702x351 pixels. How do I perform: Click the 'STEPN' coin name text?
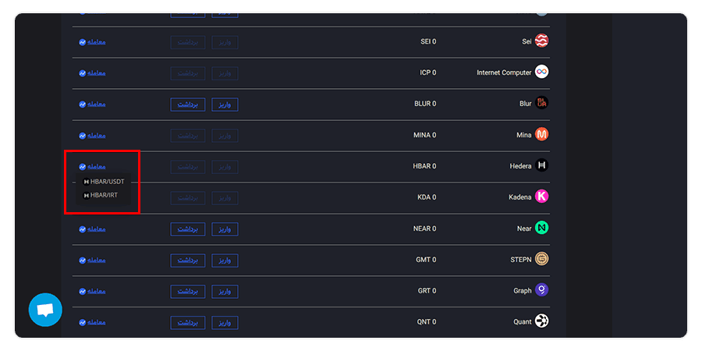click(521, 260)
